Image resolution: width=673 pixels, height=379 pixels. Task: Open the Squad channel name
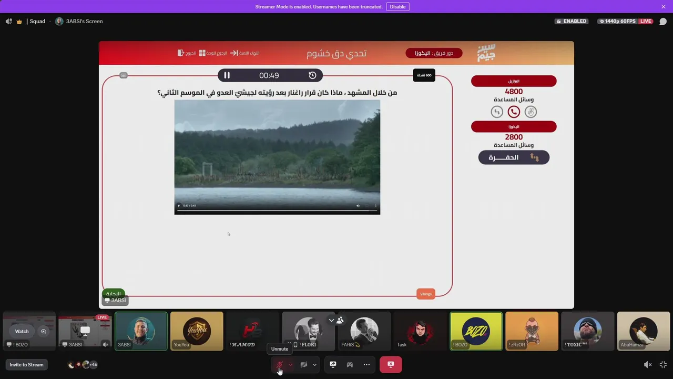click(37, 22)
